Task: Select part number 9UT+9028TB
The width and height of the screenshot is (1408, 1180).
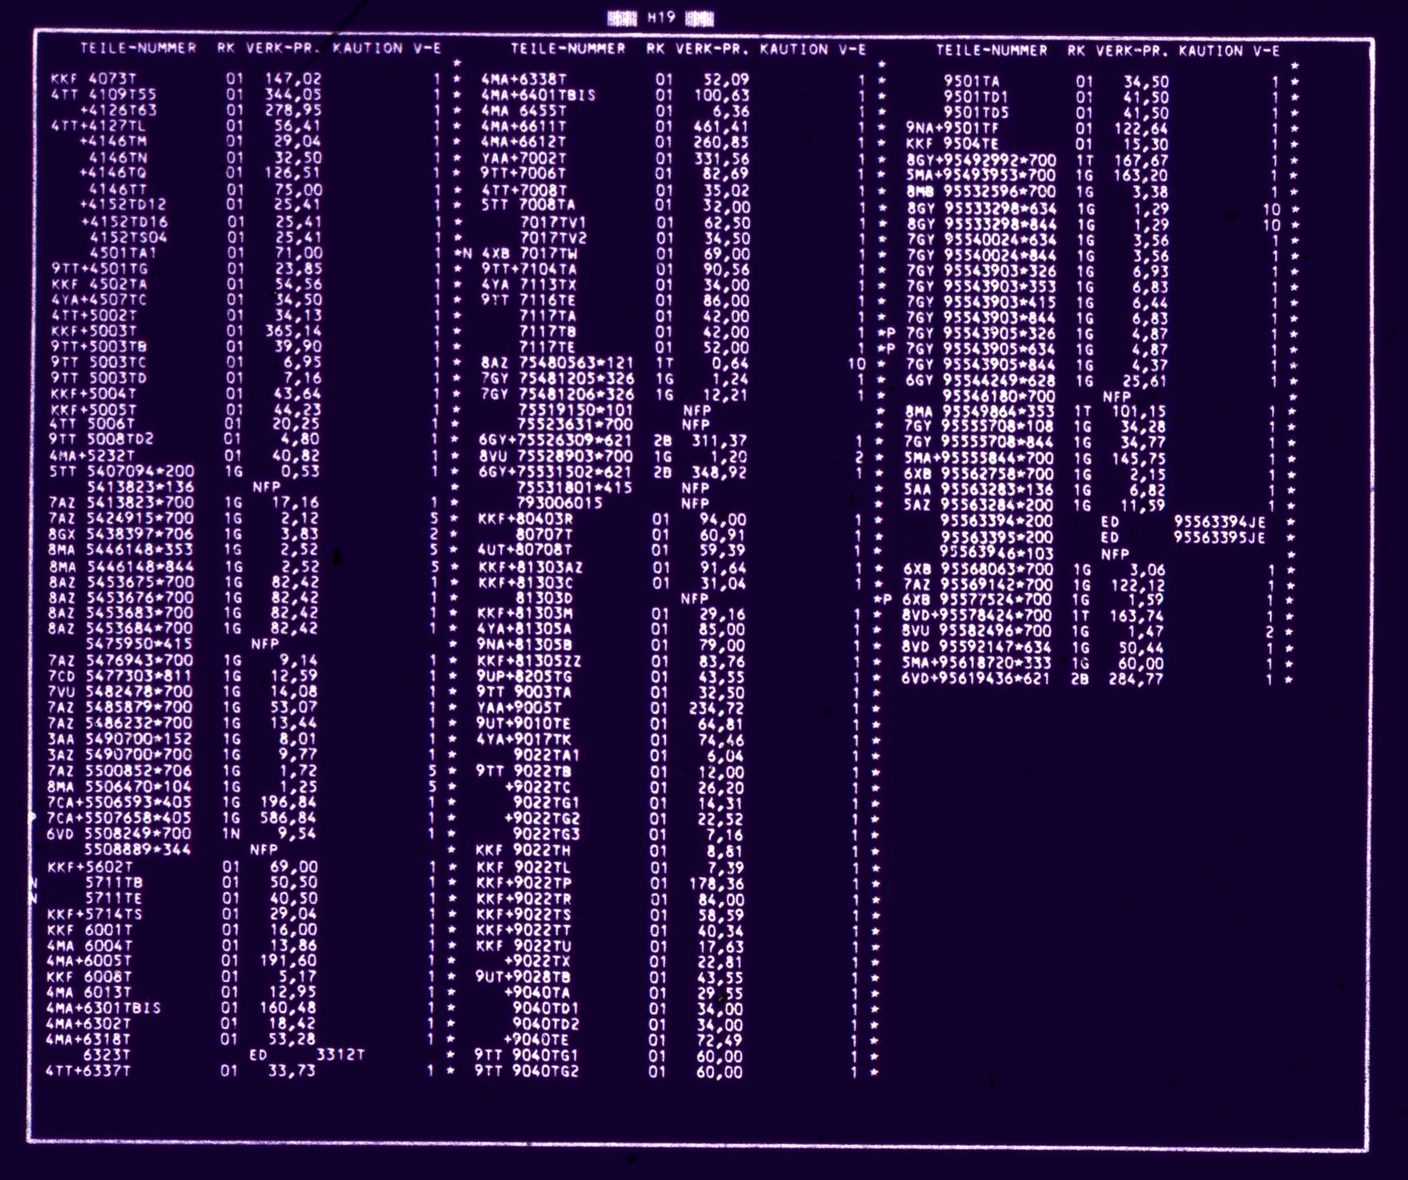Action: click(524, 977)
